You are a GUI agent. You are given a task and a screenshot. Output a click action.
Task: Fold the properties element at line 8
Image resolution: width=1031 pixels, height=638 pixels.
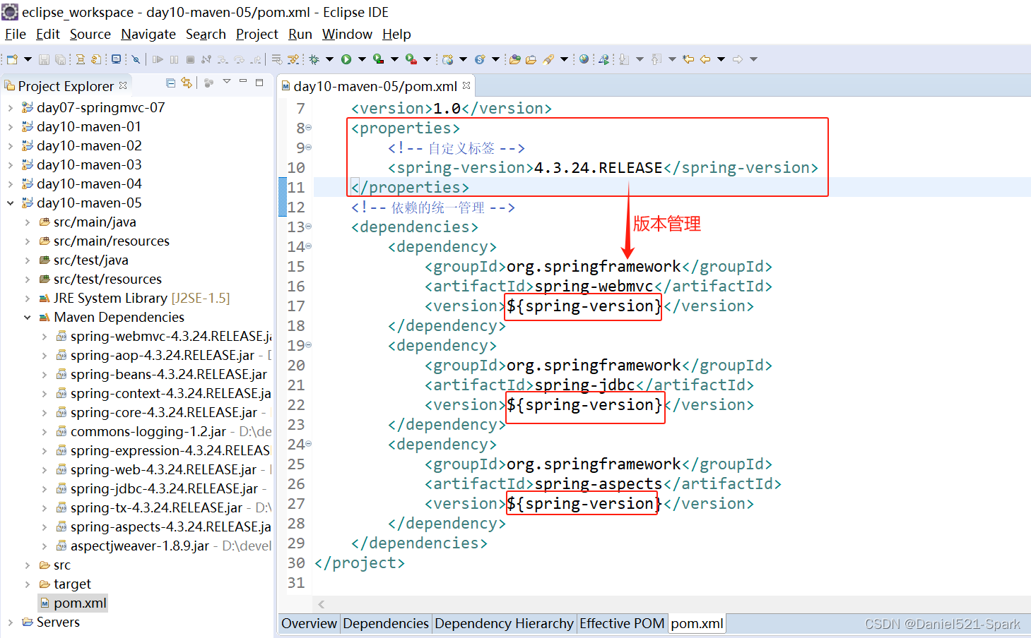coord(309,128)
